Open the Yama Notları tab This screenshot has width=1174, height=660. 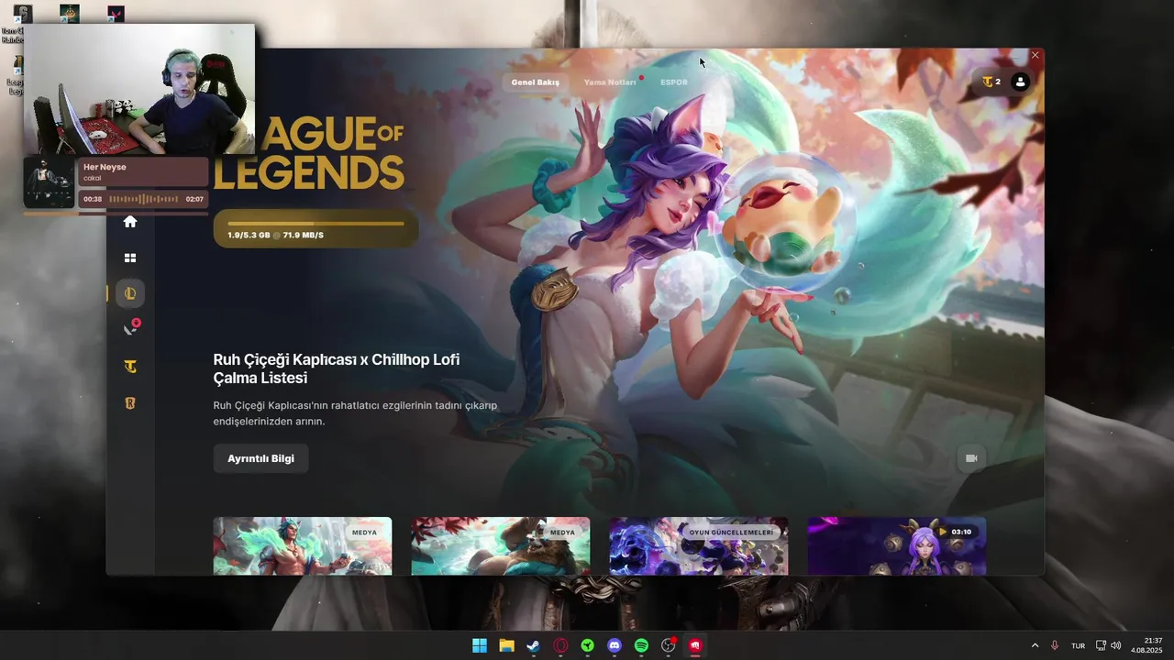click(x=610, y=82)
